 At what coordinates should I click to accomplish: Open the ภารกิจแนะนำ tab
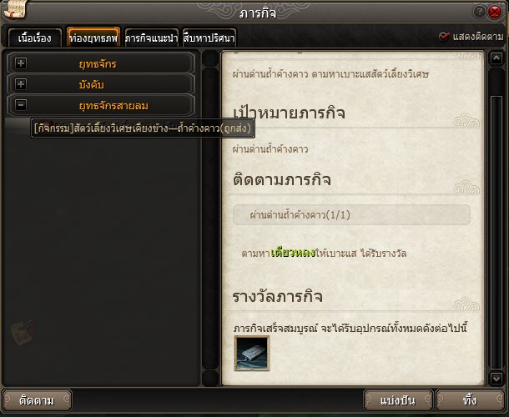152,38
